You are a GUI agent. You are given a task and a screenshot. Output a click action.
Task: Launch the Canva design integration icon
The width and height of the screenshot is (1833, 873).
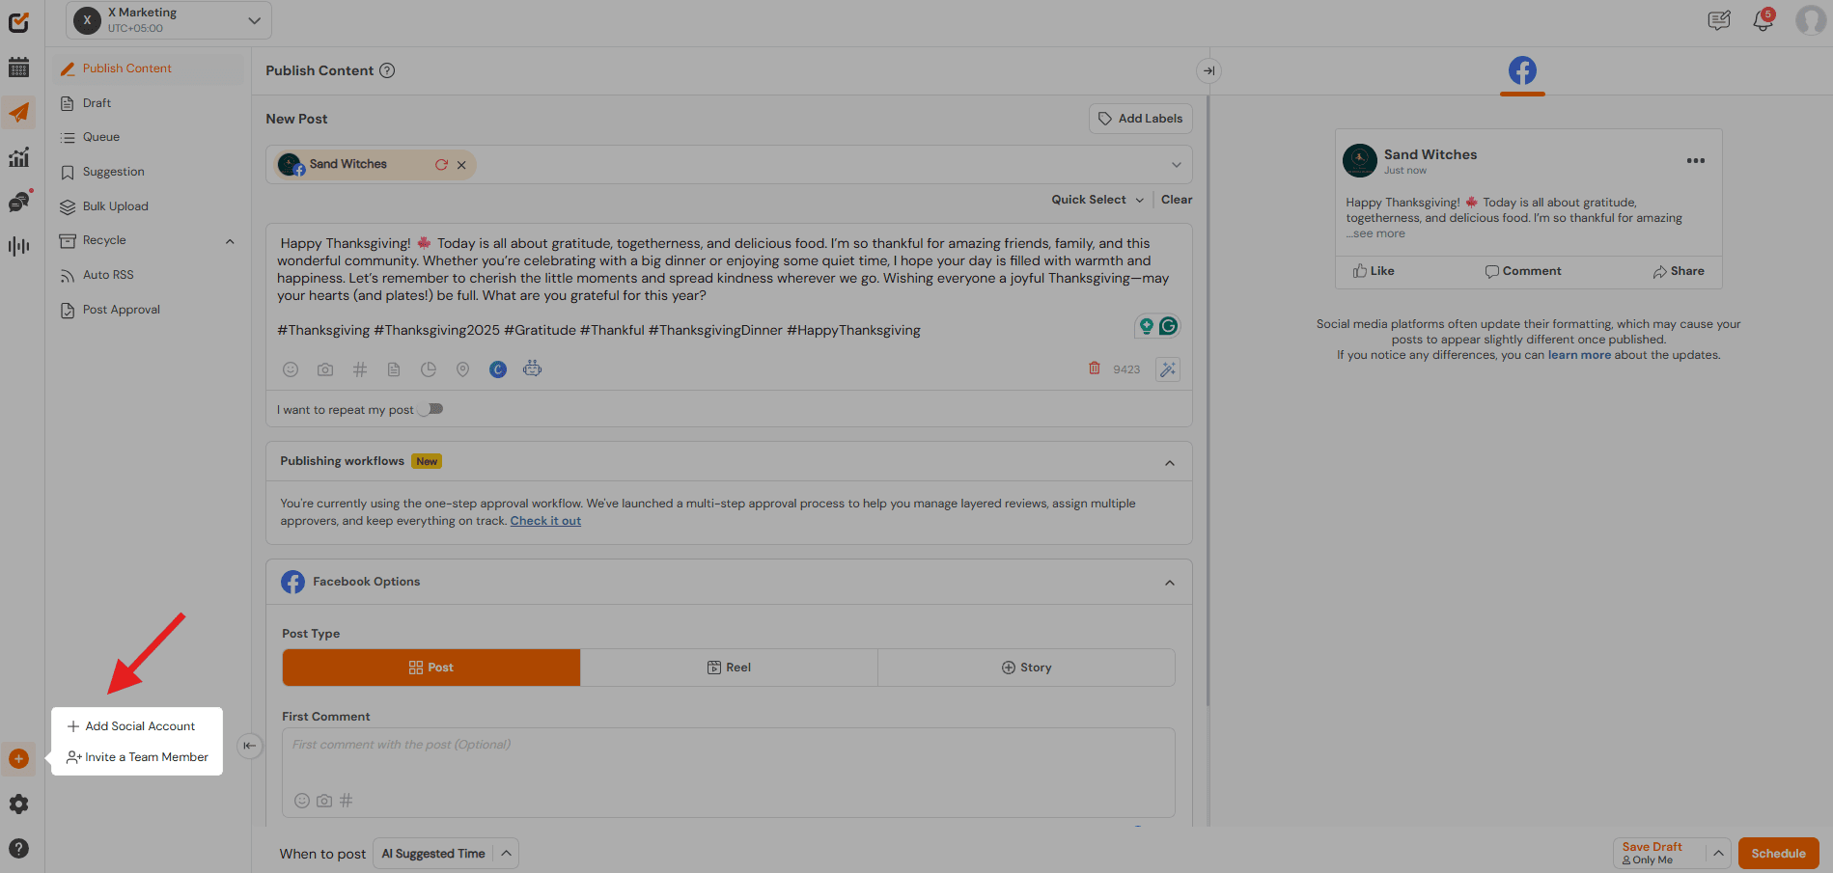497,368
